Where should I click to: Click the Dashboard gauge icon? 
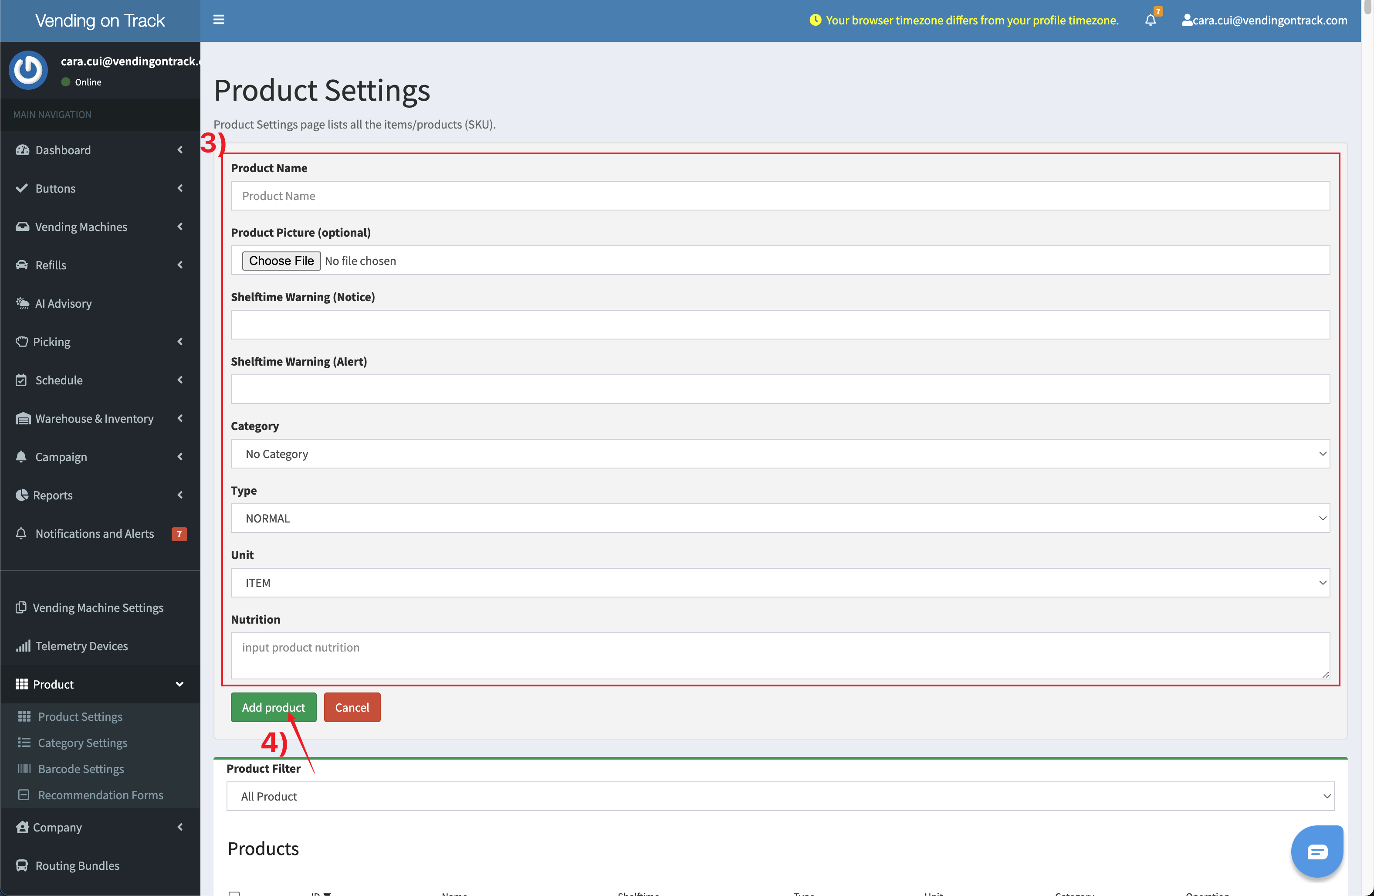[22, 150]
